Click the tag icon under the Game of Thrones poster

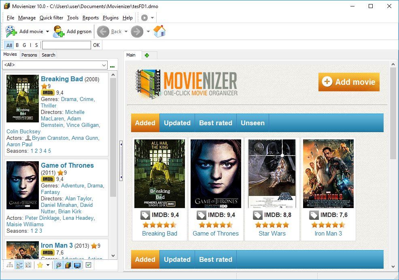pyautogui.click(x=201, y=215)
